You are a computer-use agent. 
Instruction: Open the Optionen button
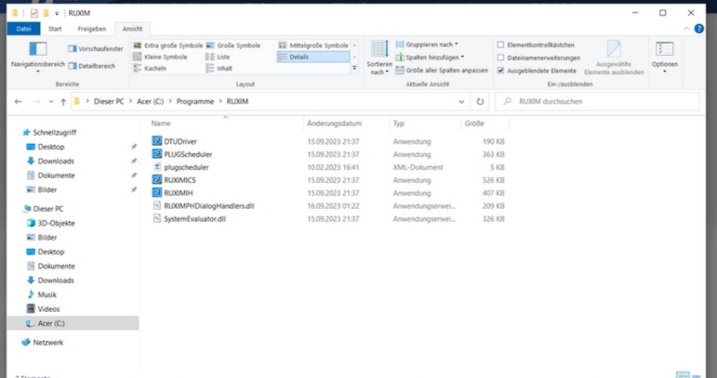664,57
